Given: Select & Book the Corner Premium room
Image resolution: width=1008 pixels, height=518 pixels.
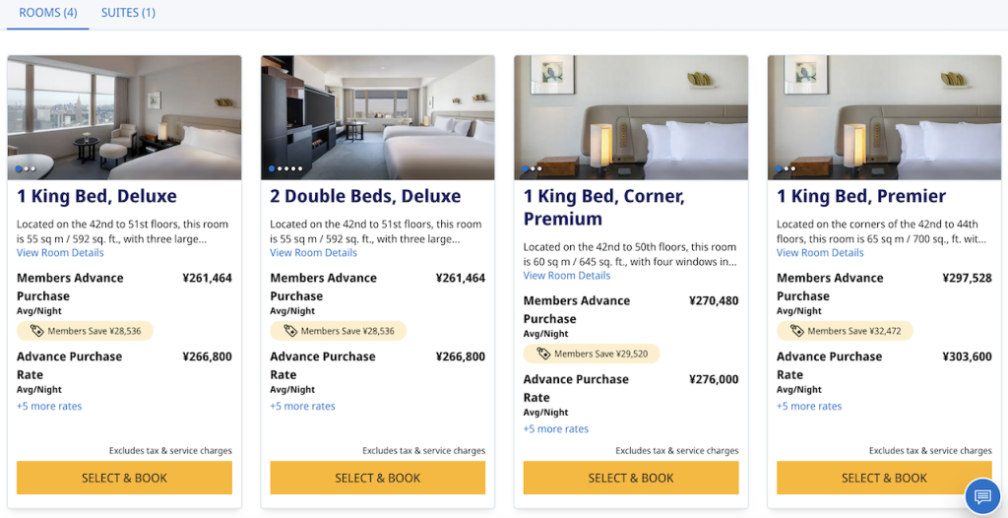Looking at the screenshot, I should click(x=631, y=478).
